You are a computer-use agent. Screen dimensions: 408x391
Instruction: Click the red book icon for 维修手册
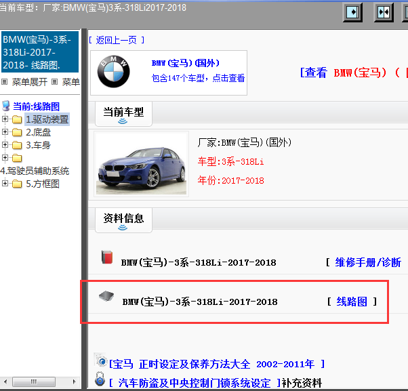pos(107,257)
